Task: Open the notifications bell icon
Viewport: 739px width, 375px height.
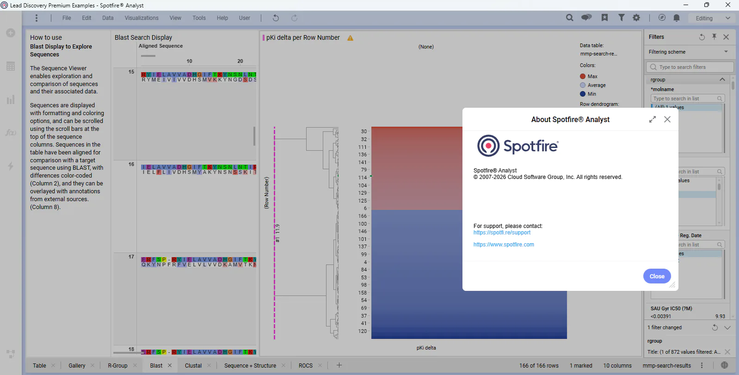Action: pyautogui.click(x=677, y=18)
